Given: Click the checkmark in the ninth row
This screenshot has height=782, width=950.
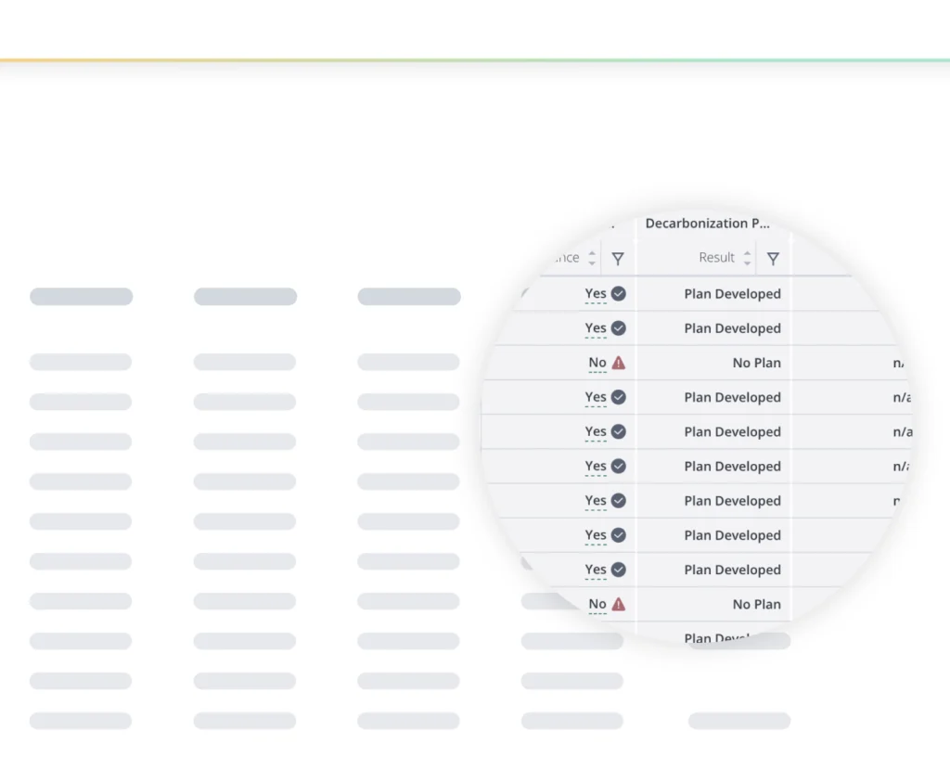Looking at the screenshot, I should tap(619, 570).
